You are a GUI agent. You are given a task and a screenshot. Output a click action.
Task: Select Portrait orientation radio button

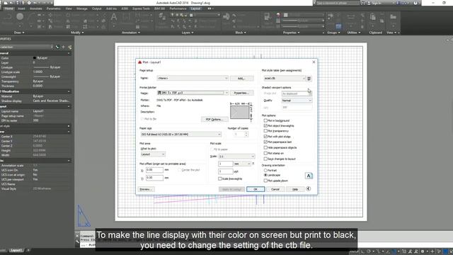coord(265,170)
